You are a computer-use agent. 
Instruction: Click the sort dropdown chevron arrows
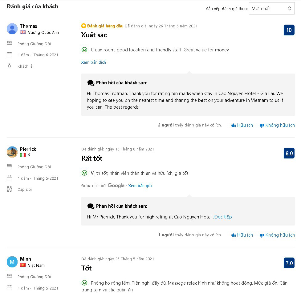[x=290, y=8]
